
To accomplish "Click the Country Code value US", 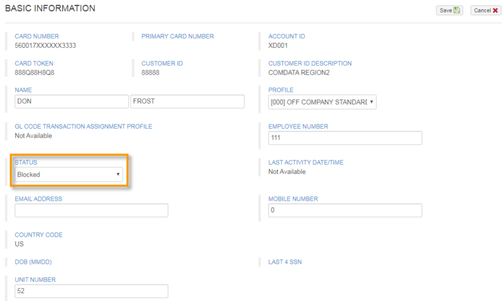I will (19, 244).
